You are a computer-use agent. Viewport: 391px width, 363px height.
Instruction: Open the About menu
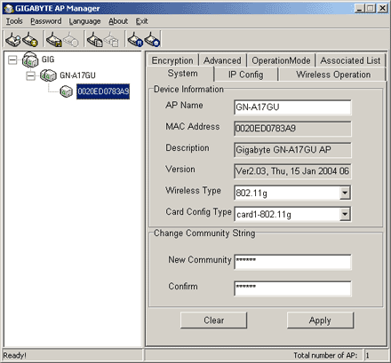coord(118,21)
